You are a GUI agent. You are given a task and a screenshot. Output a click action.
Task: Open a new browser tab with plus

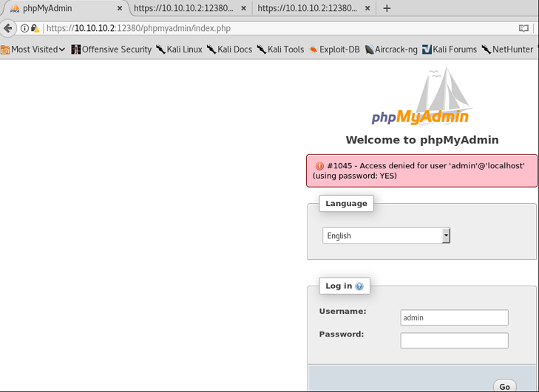(x=387, y=8)
